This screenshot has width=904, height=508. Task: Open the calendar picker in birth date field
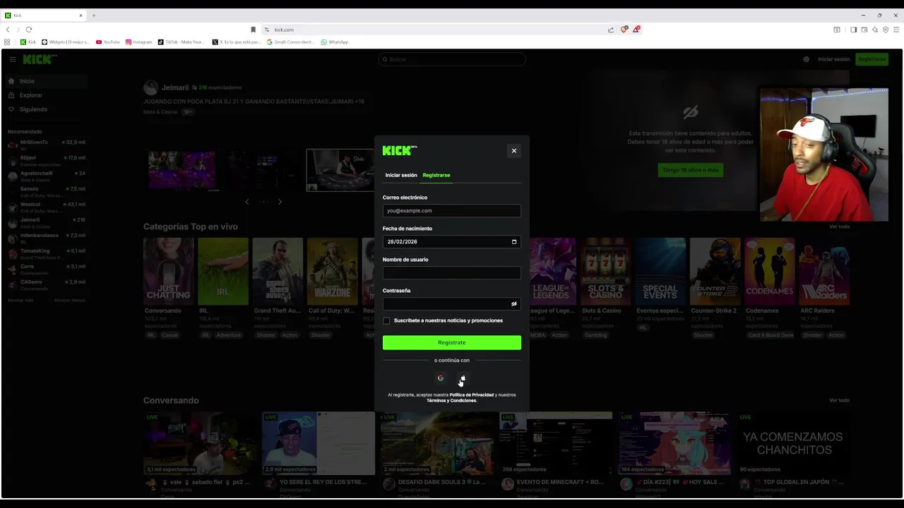tap(514, 241)
